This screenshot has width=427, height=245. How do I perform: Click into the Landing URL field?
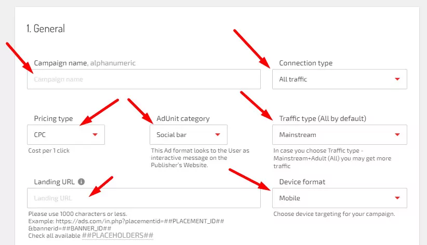pos(144,198)
